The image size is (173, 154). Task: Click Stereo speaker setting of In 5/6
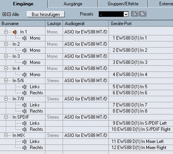pyautogui.click(x=53, y=81)
